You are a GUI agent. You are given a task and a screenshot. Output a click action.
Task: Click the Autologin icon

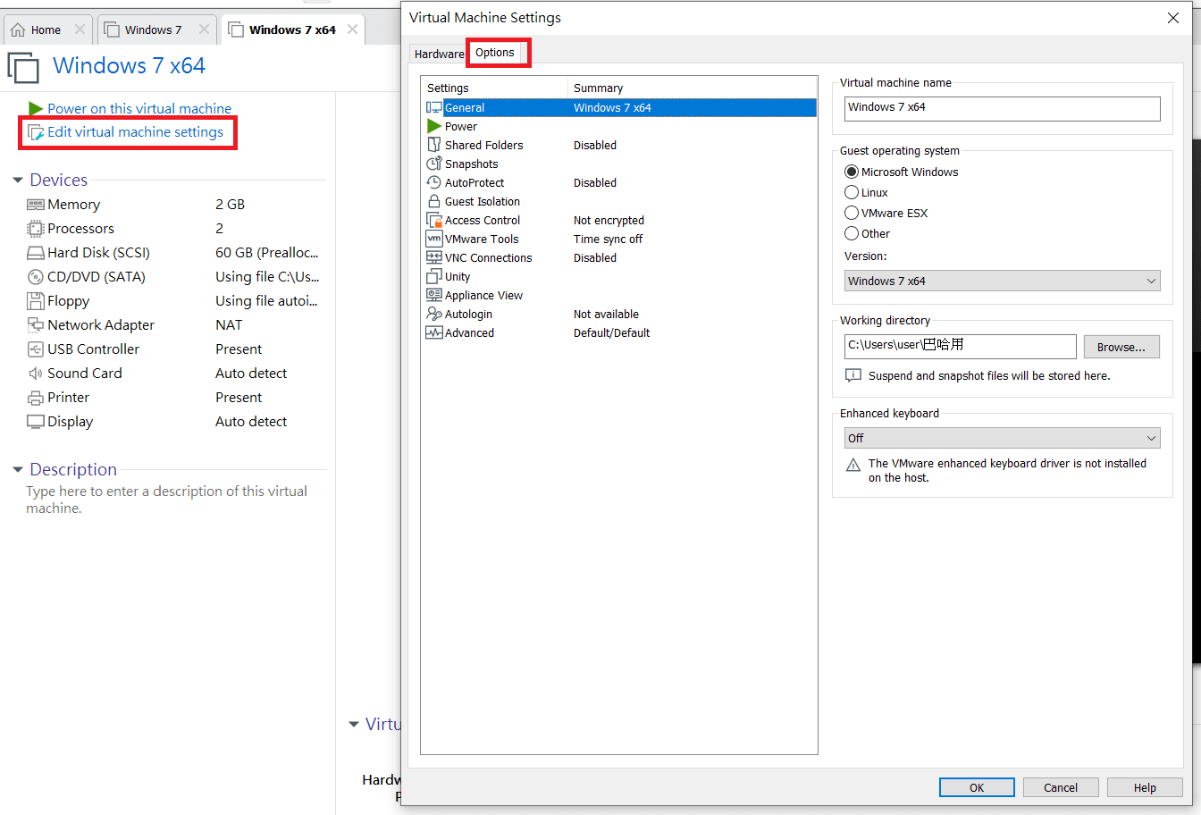tap(434, 314)
